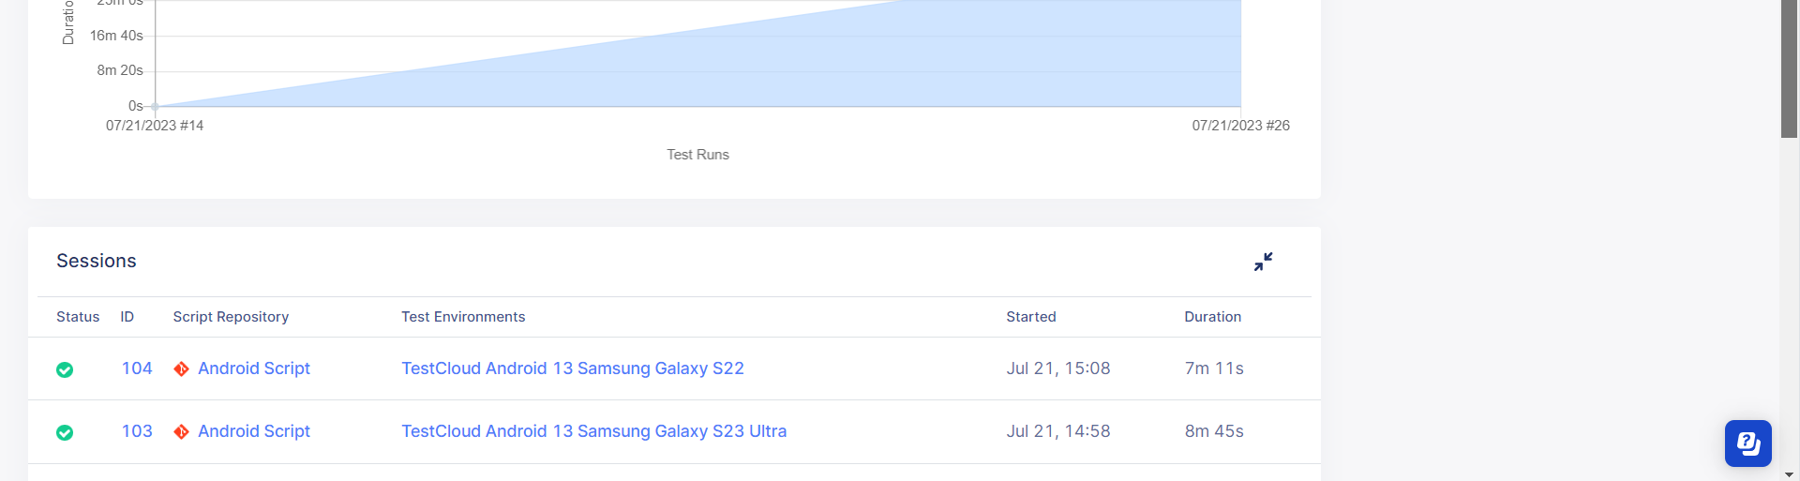This screenshot has height=481, width=1800.
Task: Click the chart data point at 07/21/2023 #14
Action: click(x=156, y=107)
